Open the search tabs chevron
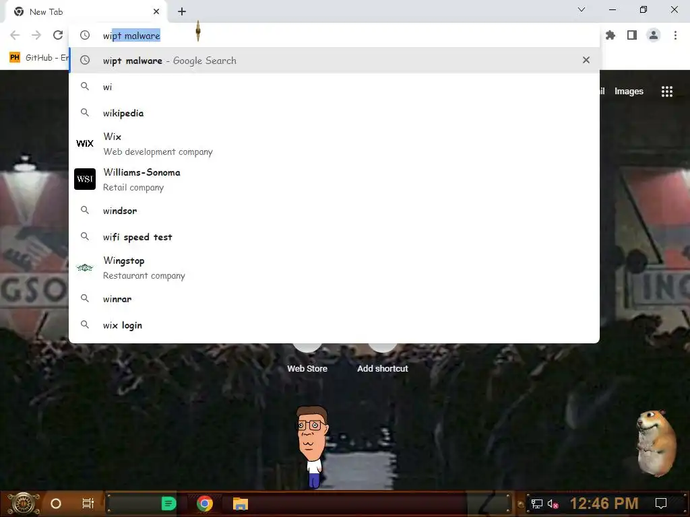 click(x=582, y=9)
